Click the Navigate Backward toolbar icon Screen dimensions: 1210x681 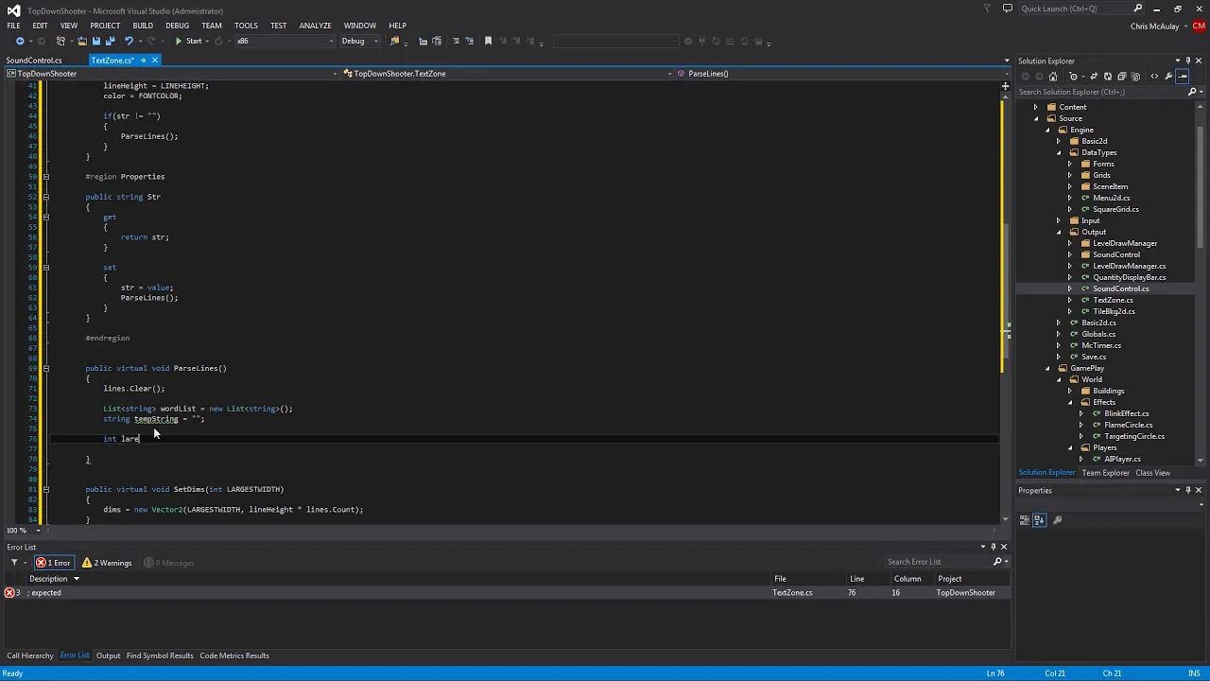point(19,42)
